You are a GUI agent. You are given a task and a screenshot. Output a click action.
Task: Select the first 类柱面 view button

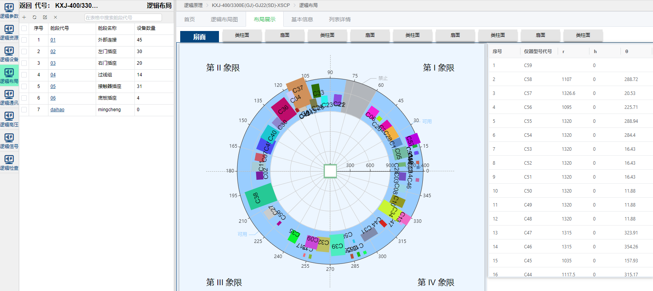pyautogui.click(x=242, y=35)
